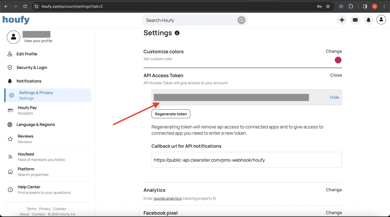Viewport: 390px width, 217px height.
Task: Select Settings & Privacy sidebar item
Action: coord(48,95)
